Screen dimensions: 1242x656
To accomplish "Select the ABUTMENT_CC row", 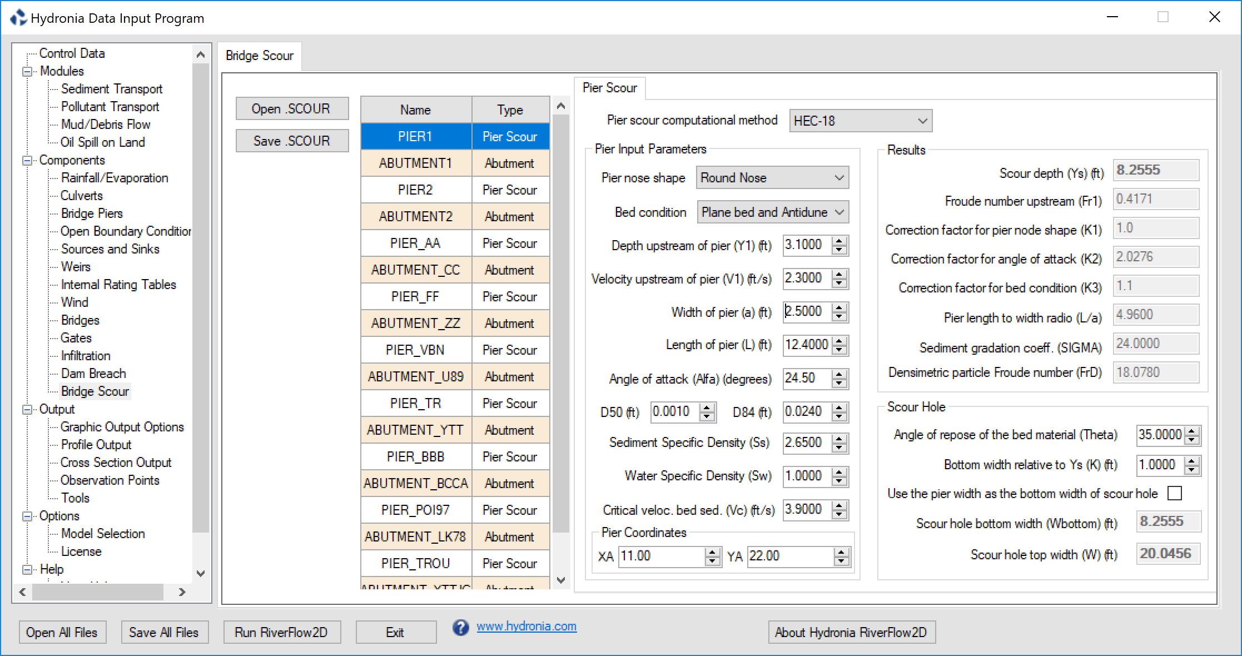I will [455, 270].
